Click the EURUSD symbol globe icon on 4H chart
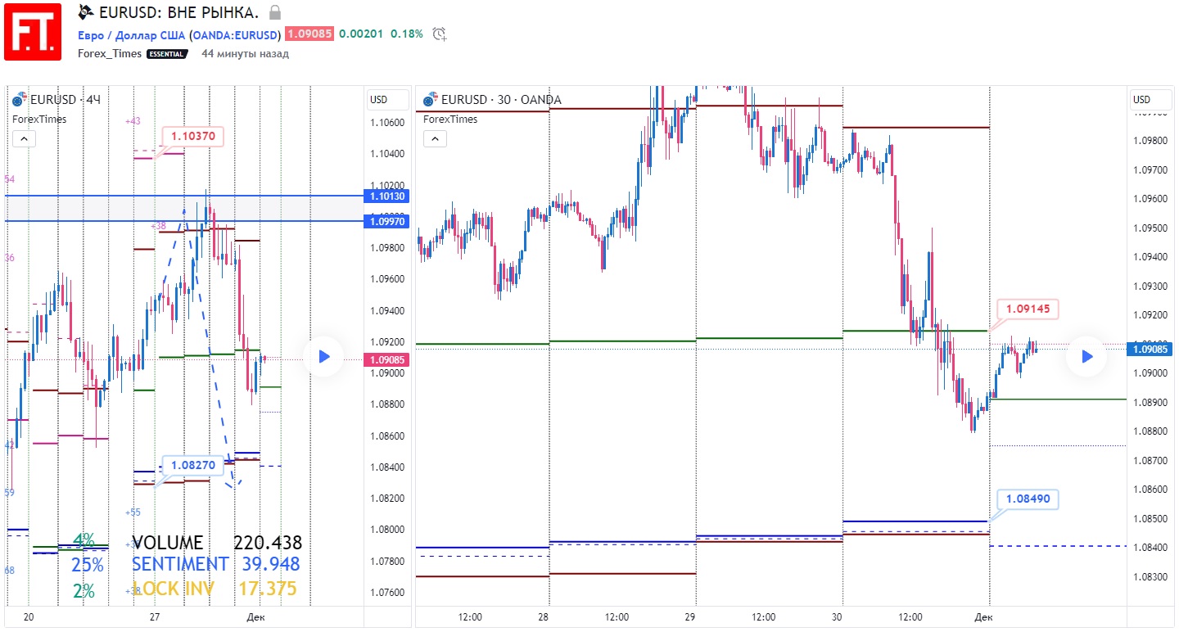1179x632 pixels. pyautogui.click(x=20, y=100)
